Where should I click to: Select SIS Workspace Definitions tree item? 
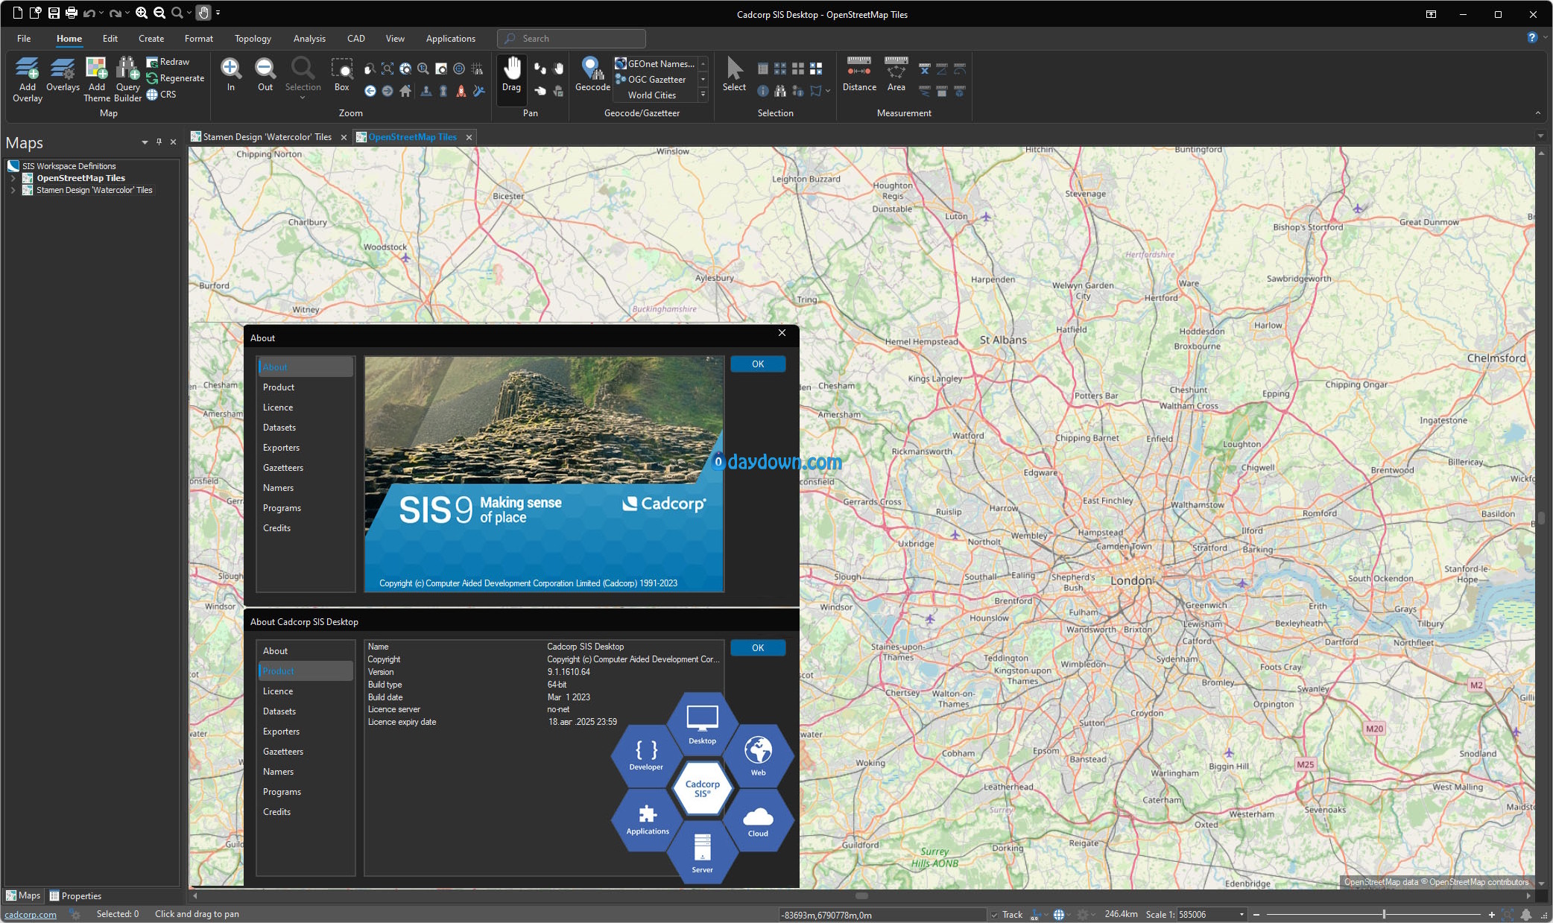pyautogui.click(x=62, y=166)
